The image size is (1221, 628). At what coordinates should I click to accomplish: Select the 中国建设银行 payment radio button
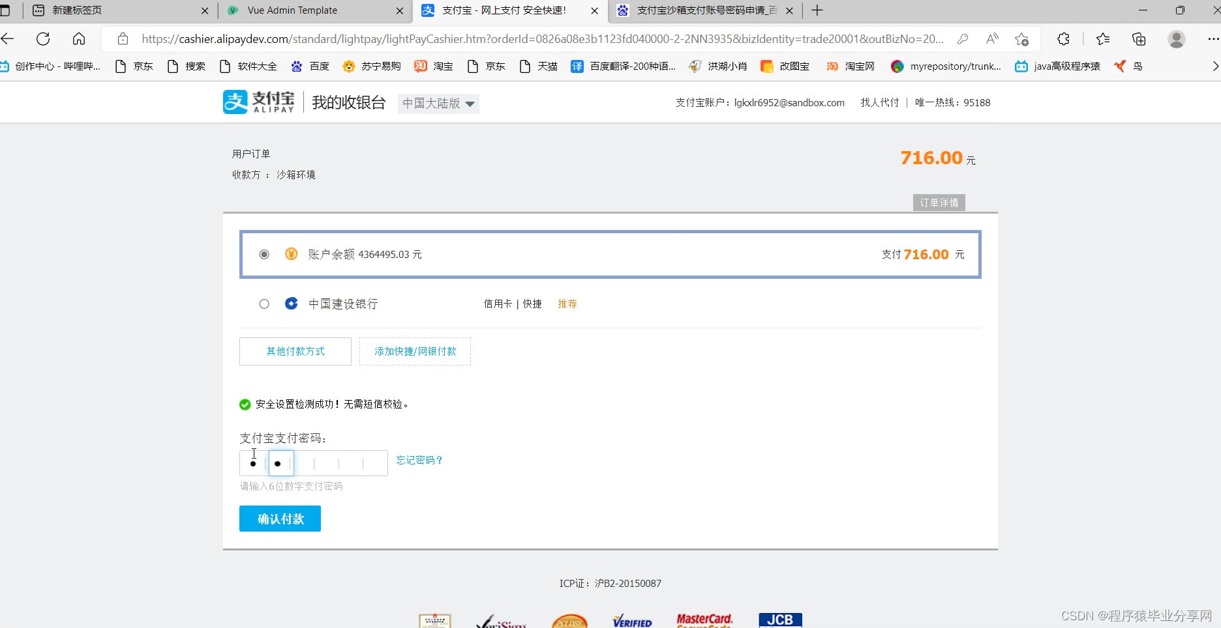click(x=264, y=304)
